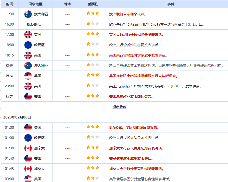The width and height of the screenshot is (228, 182).
Task: Click the US flag in the 01:40 Powell row
Action: 28,158
